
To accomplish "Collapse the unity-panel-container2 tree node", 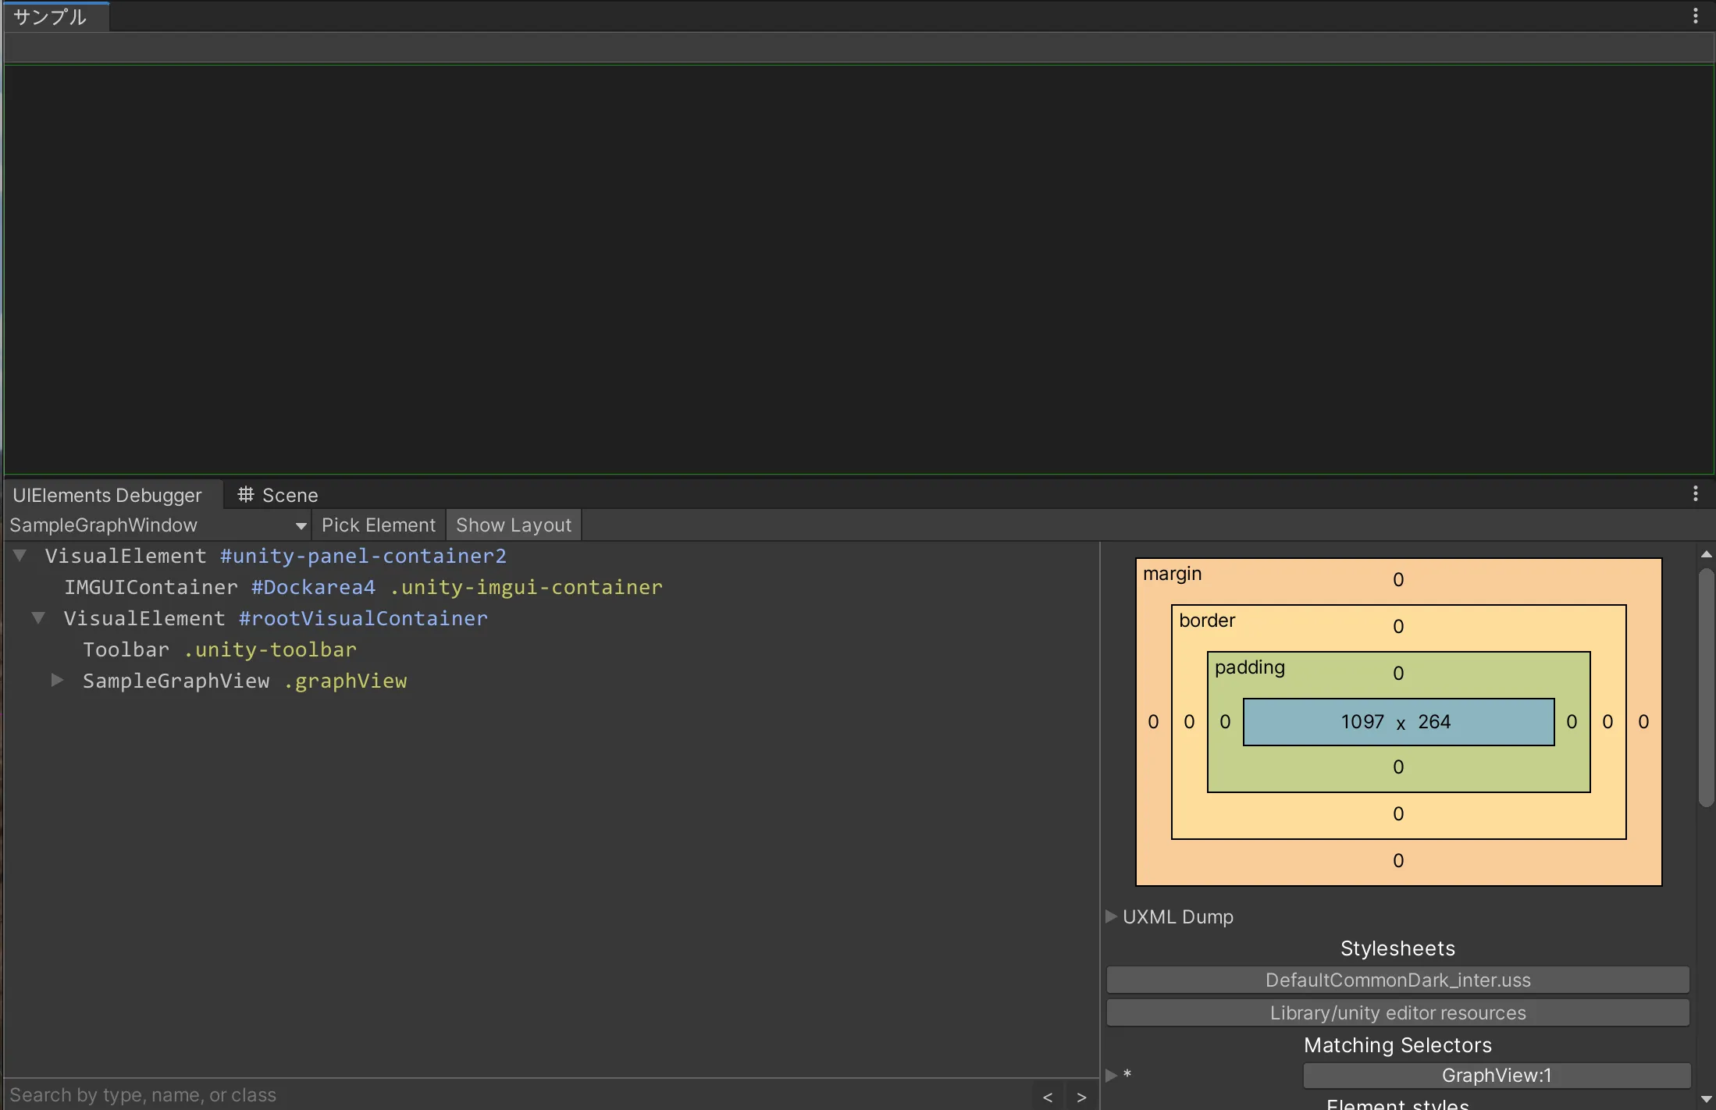I will coord(20,556).
